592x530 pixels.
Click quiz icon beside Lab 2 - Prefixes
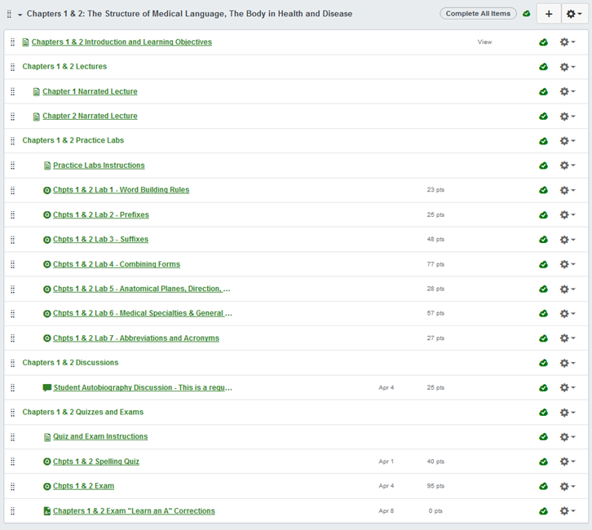(47, 215)
